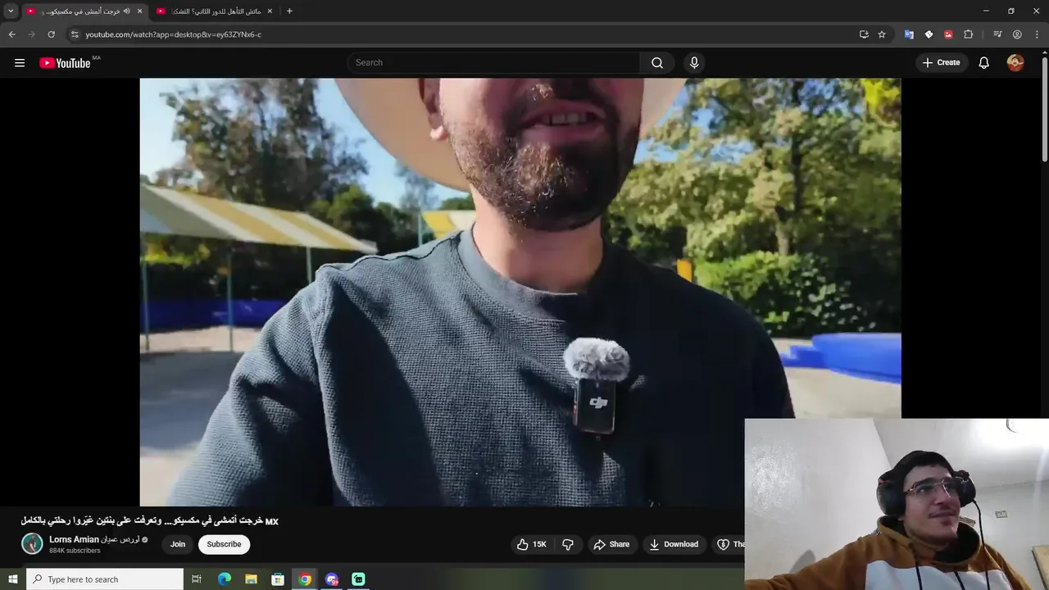Open the Google Translate extension

click(909, 34)
